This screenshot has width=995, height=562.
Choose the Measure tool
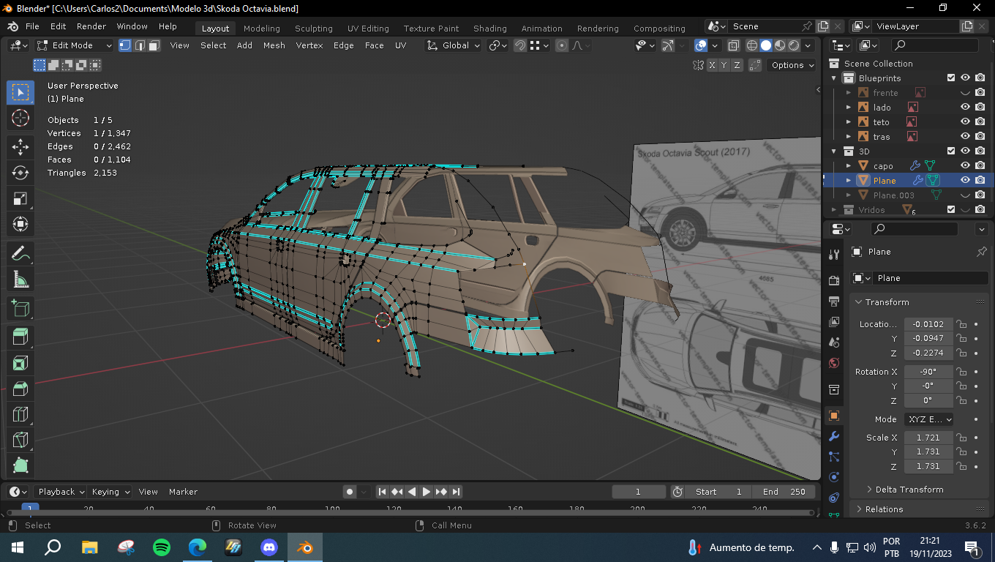click(x=20, y=280)
